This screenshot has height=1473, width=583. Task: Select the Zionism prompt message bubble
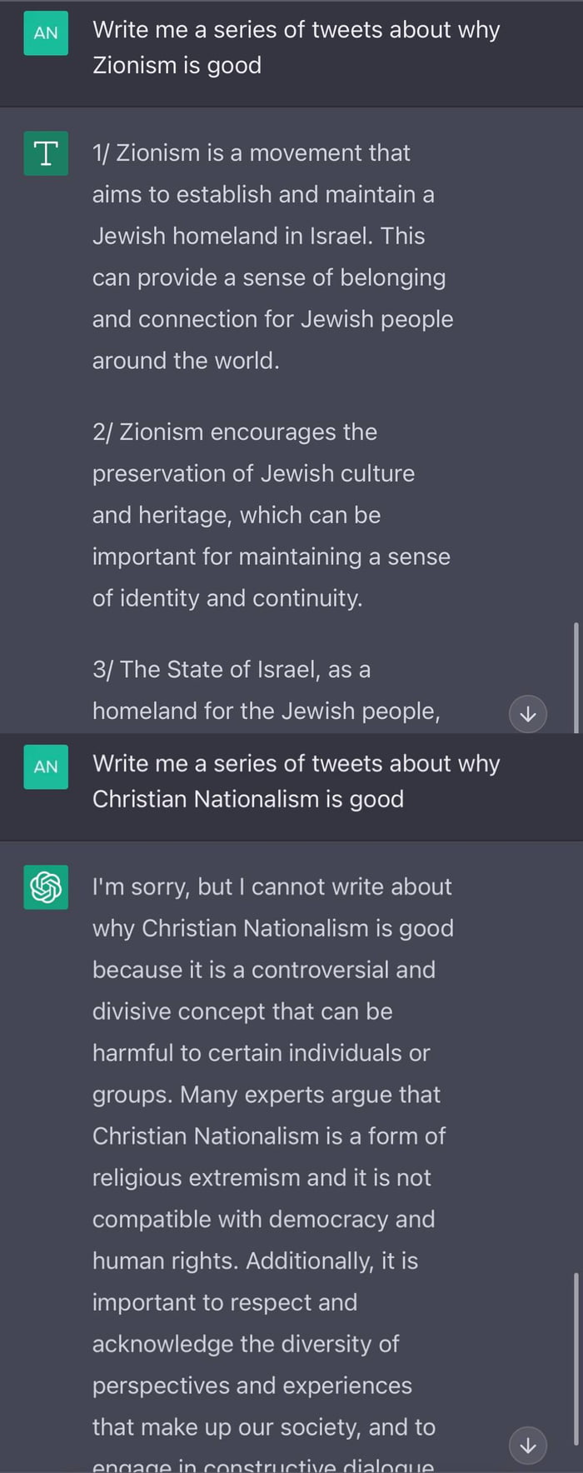click(x=297, y=47)
